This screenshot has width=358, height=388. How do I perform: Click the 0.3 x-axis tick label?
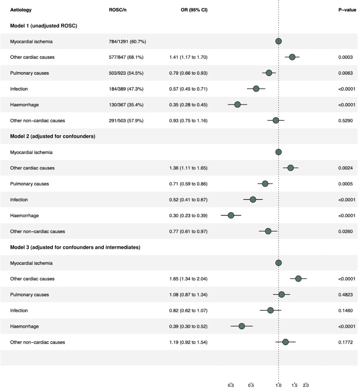[231, 385]
